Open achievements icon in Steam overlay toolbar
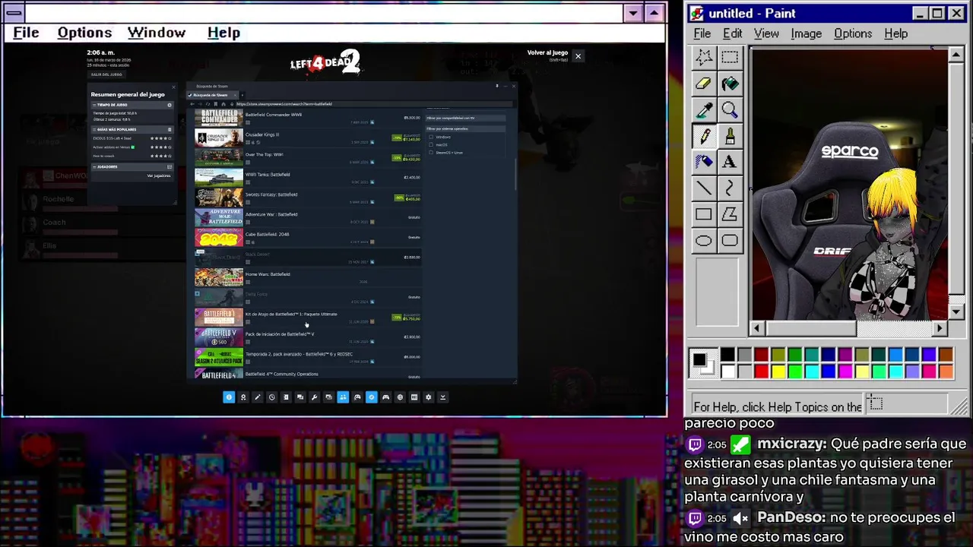Viewport: 973px width, 547px height. (x=243, y=397)
